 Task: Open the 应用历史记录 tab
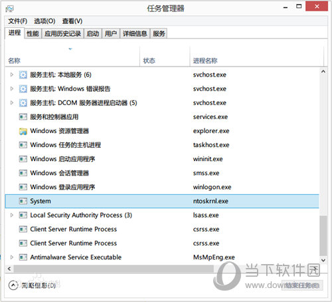62,34
